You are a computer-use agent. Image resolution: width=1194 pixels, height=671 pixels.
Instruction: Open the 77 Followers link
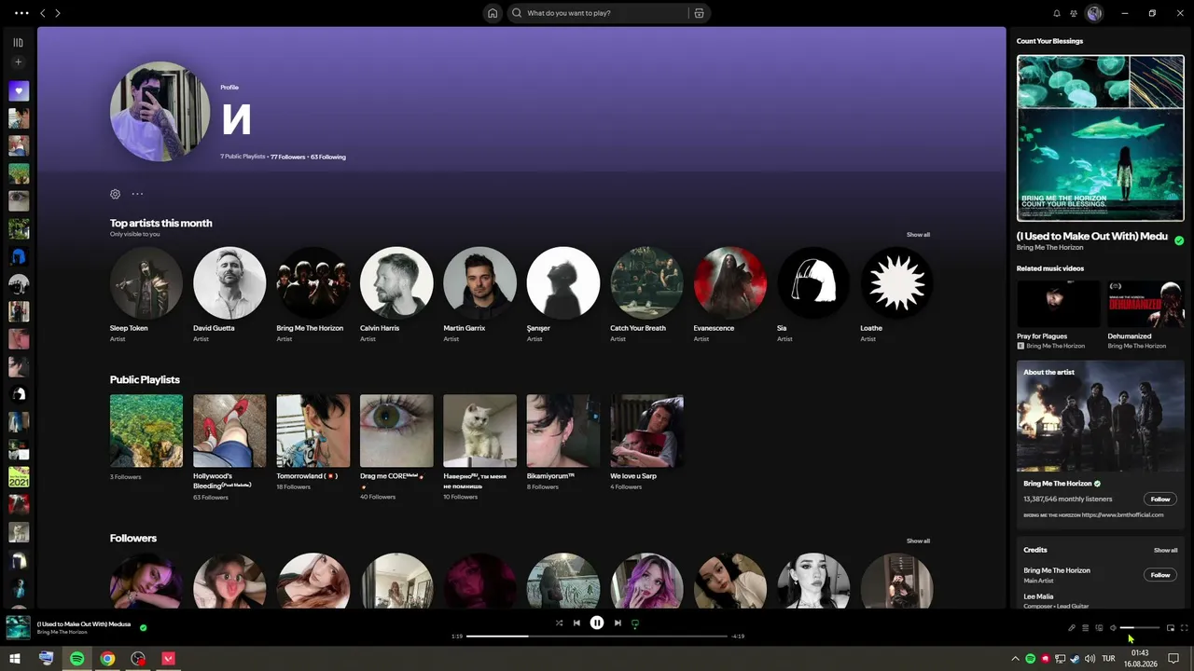[288, 157]
